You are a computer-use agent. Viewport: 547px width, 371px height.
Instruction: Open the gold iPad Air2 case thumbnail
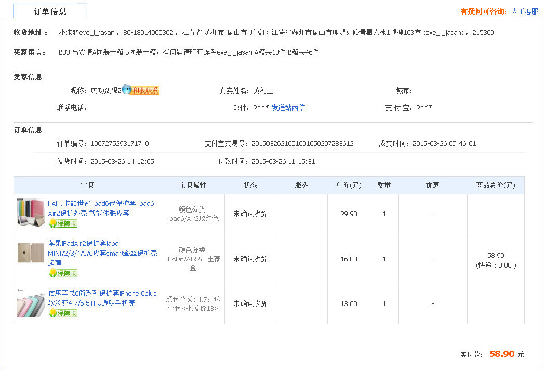(x=31, y=253)
